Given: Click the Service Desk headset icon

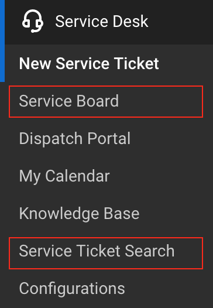Looking at the screenshot, I should (x=33, y=21).
